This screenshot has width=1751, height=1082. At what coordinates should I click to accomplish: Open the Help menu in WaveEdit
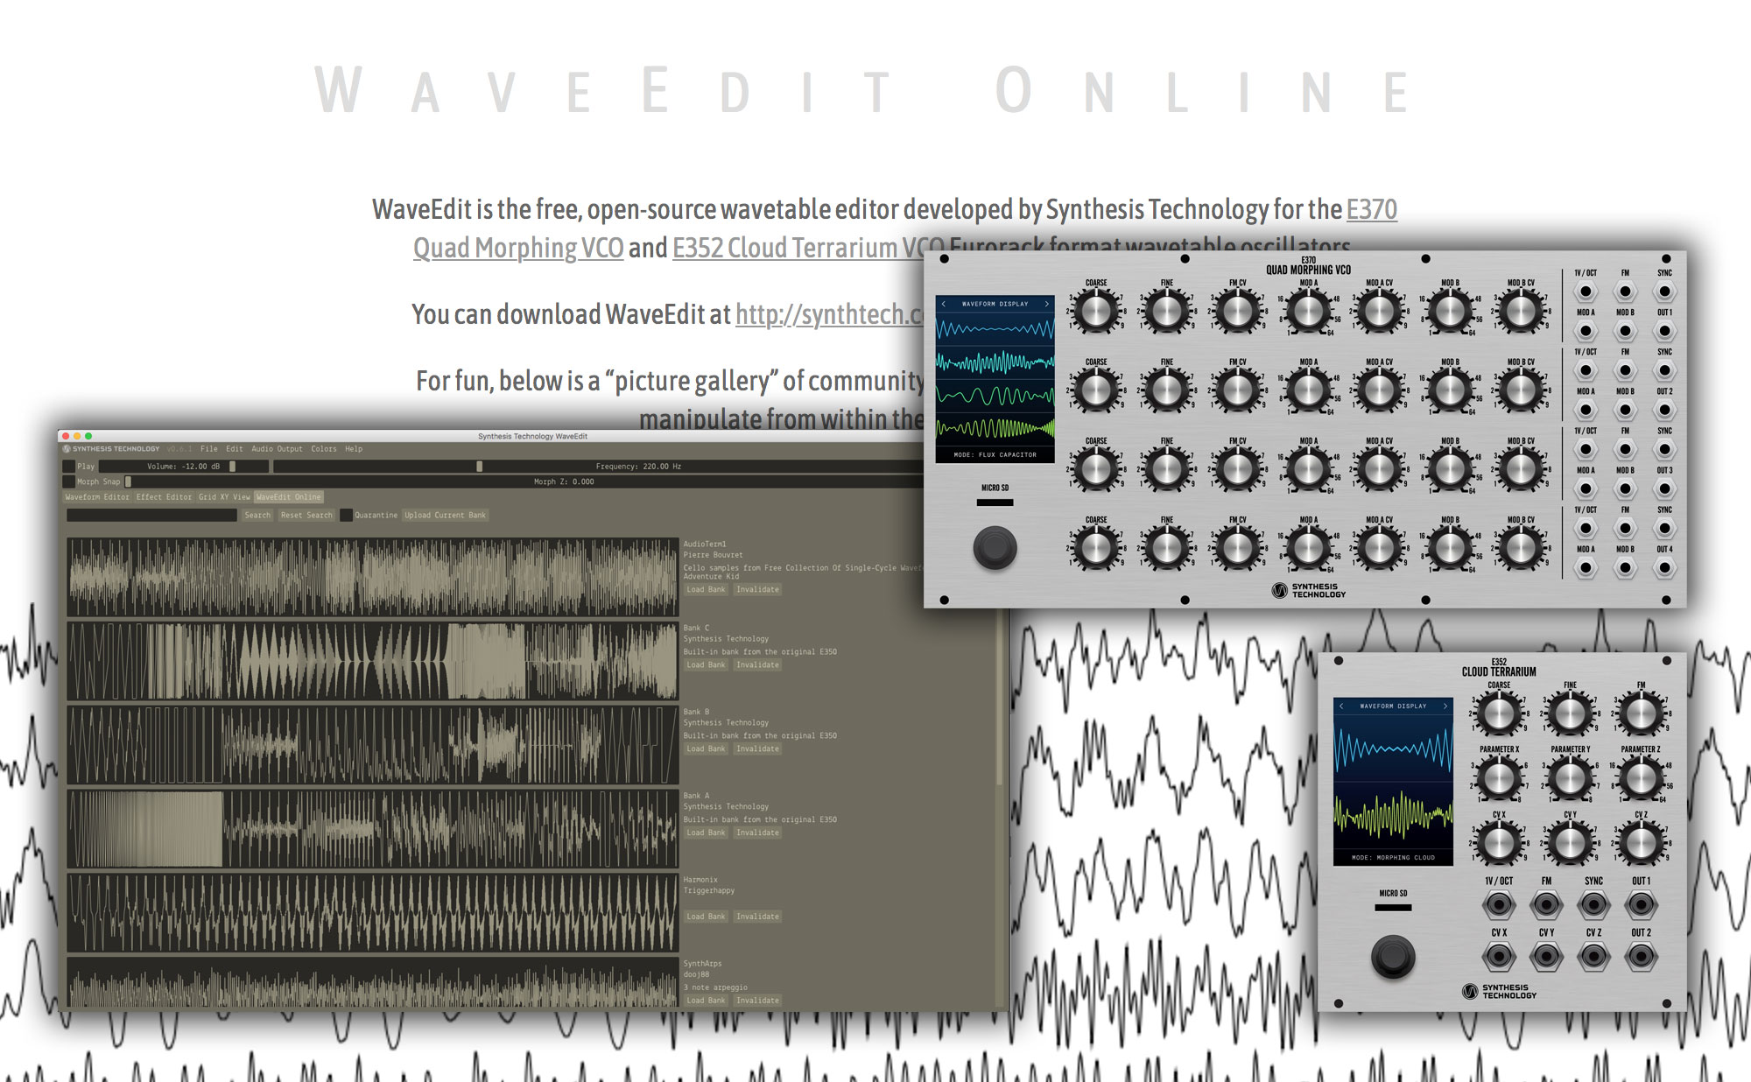click(x=353, y=449)
